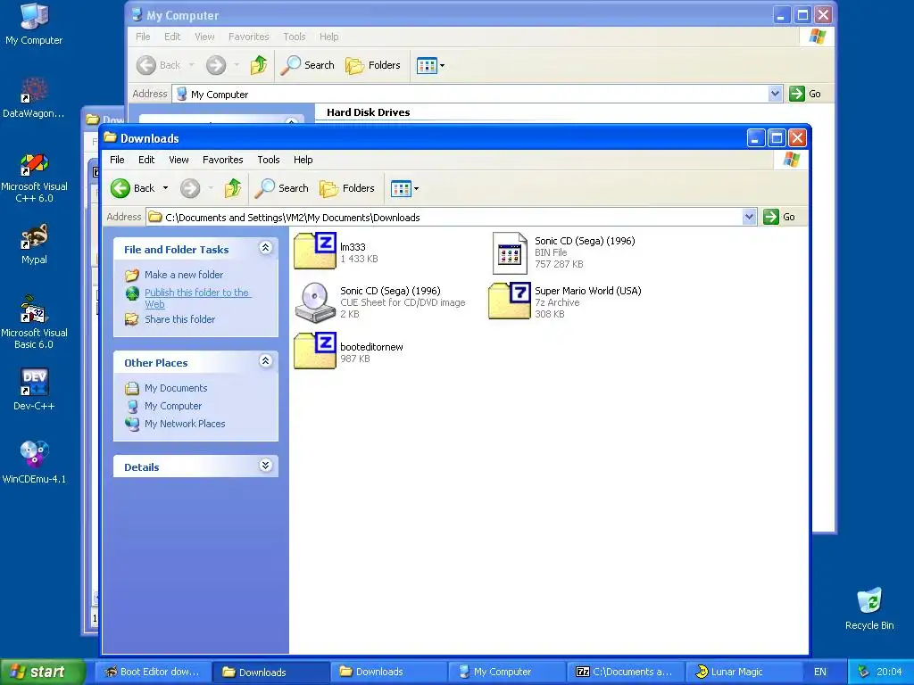Collapse the File and Folder Tasks panel
Image resolution: width=914 pixels, height=685 pixels.
coord(265,248)
